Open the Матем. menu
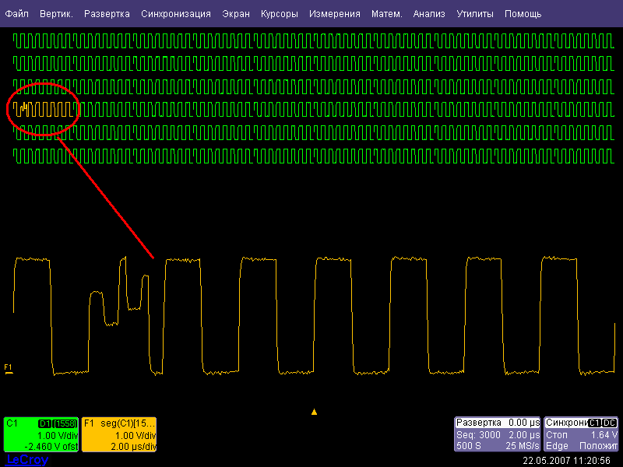Screen dimensions: 623x467 point(387,14)
